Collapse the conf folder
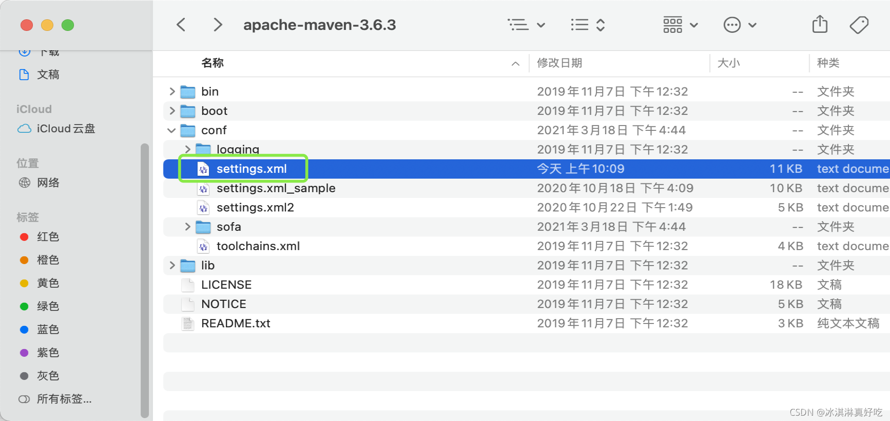Viewport: 890px width, 421px height. tap(172, 130)
